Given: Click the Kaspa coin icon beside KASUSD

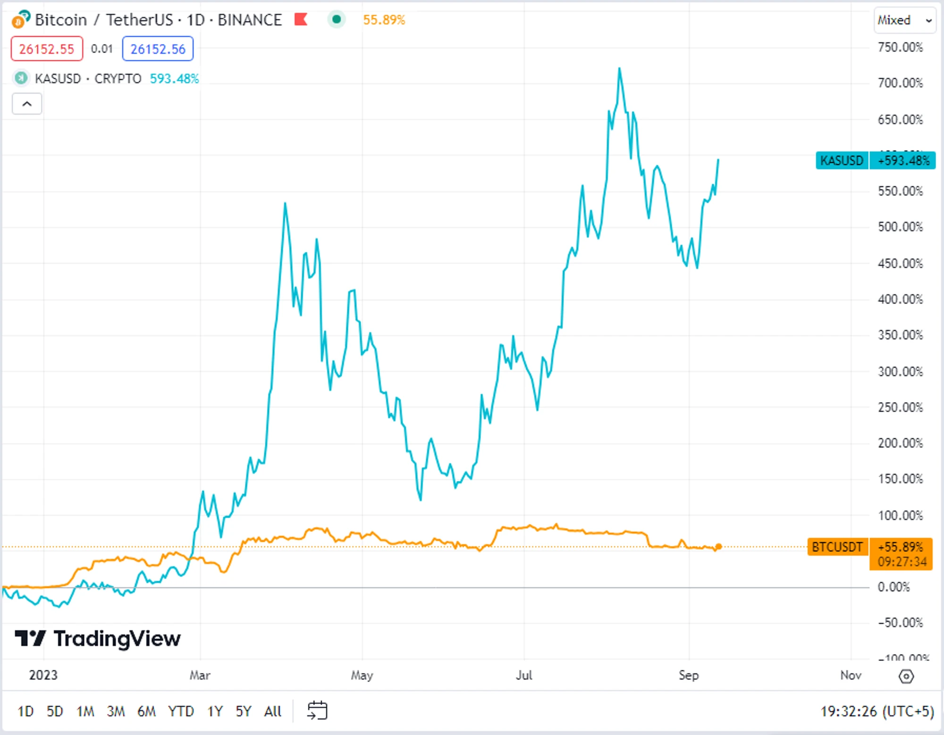Looking at the screenshot, I should click(x=20, y=79).
